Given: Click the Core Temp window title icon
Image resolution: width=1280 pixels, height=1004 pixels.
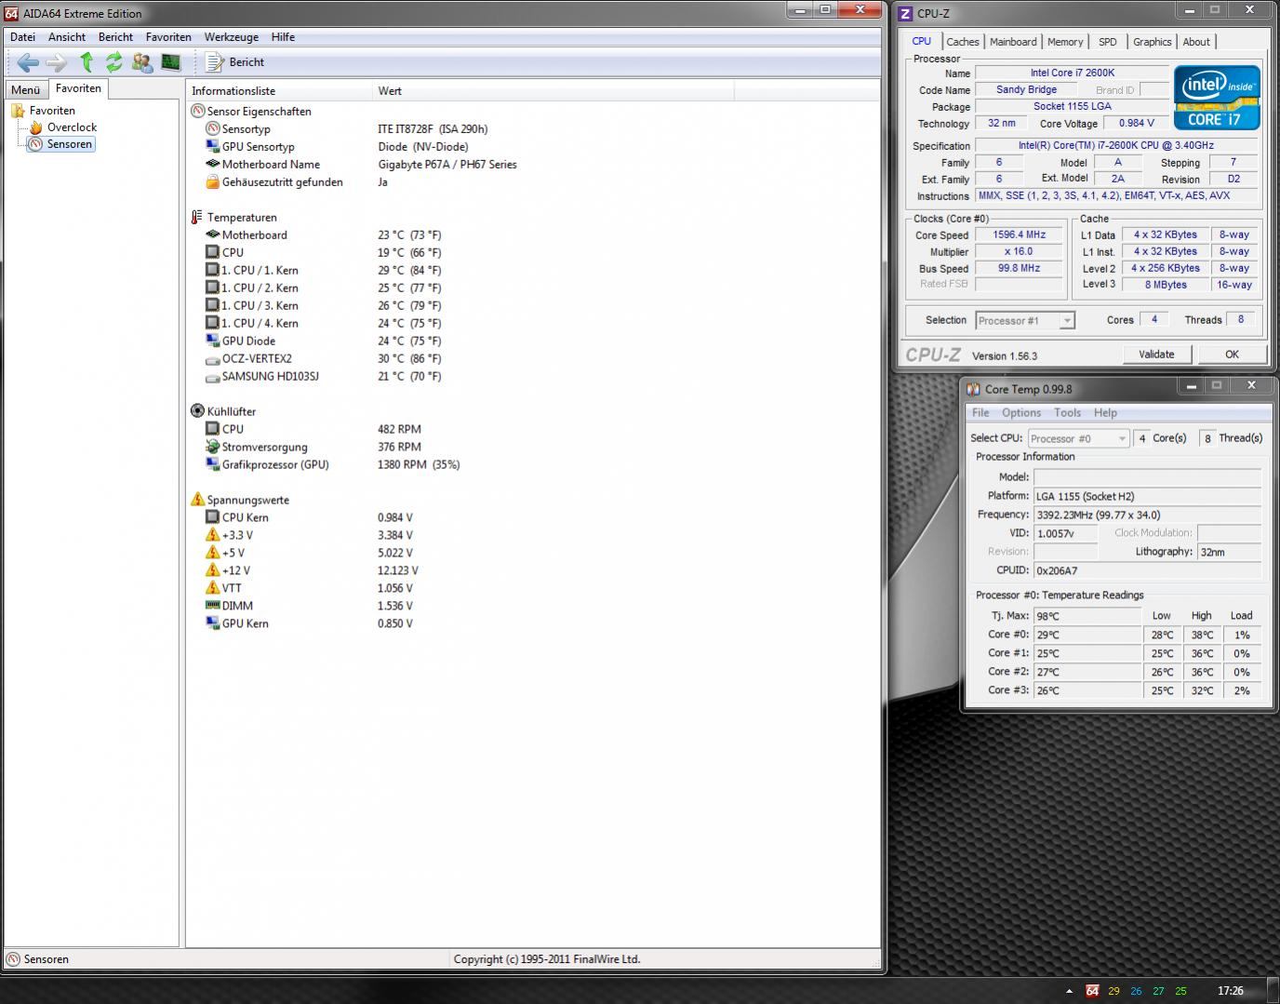Looking at the screenshot, I should [973, 389].
